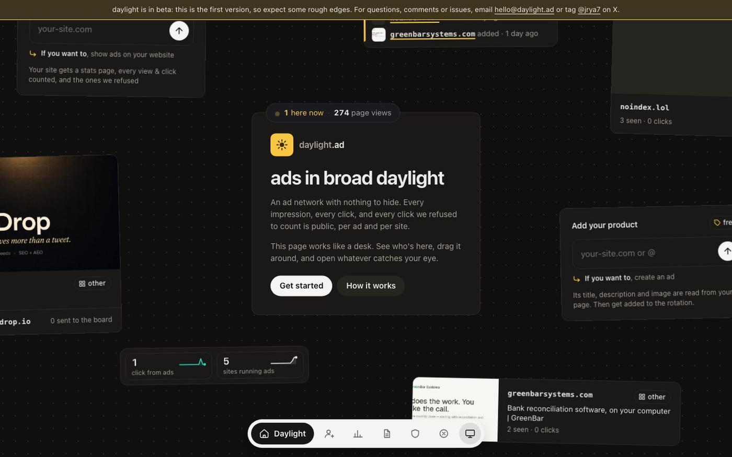Open the Daylight home tab in dock
This screenshot has height=457, width=732.
click(282, 433)
